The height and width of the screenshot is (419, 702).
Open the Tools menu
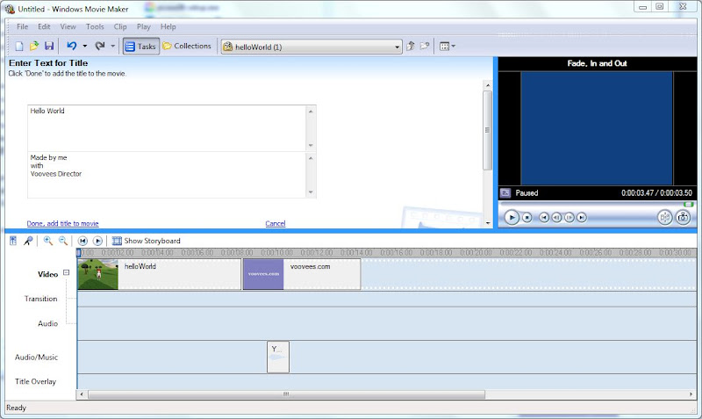click(x=95, y=27)
